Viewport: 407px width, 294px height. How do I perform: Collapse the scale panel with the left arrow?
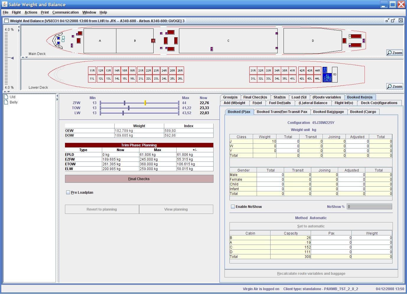[x=19, y=27]
